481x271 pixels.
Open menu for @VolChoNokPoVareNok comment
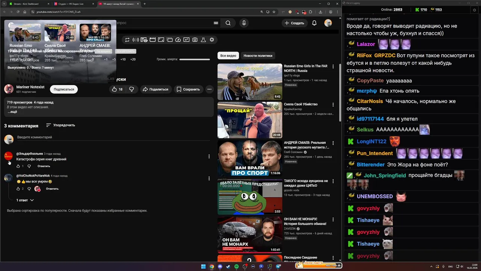(209, 178)
